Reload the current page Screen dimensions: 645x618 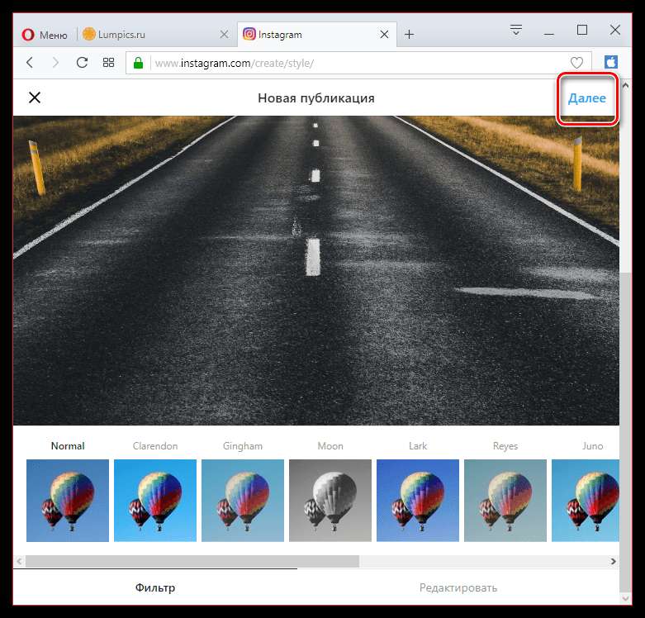coord(82,63)
